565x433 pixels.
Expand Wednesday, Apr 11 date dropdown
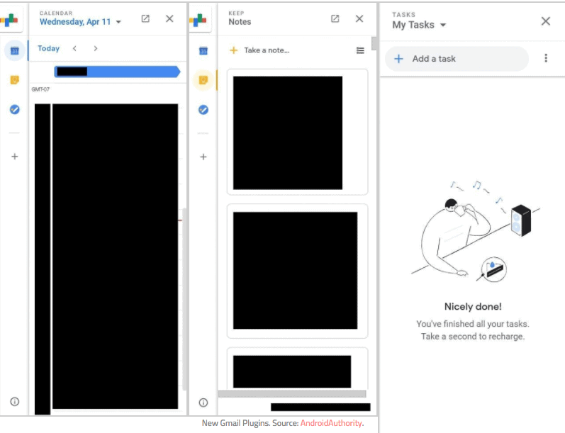point(118,22)
